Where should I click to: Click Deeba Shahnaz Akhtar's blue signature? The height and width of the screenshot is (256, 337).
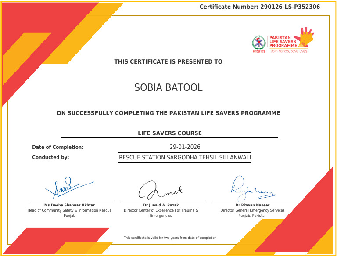70,187
